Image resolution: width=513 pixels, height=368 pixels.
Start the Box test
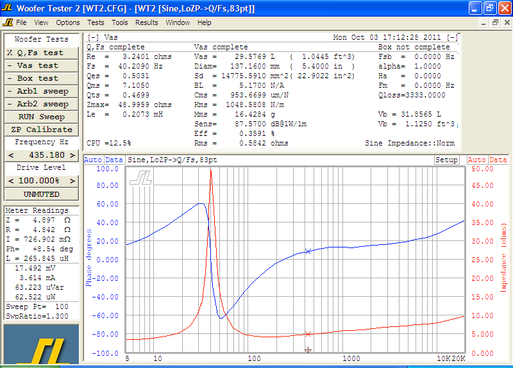[42, 78]
